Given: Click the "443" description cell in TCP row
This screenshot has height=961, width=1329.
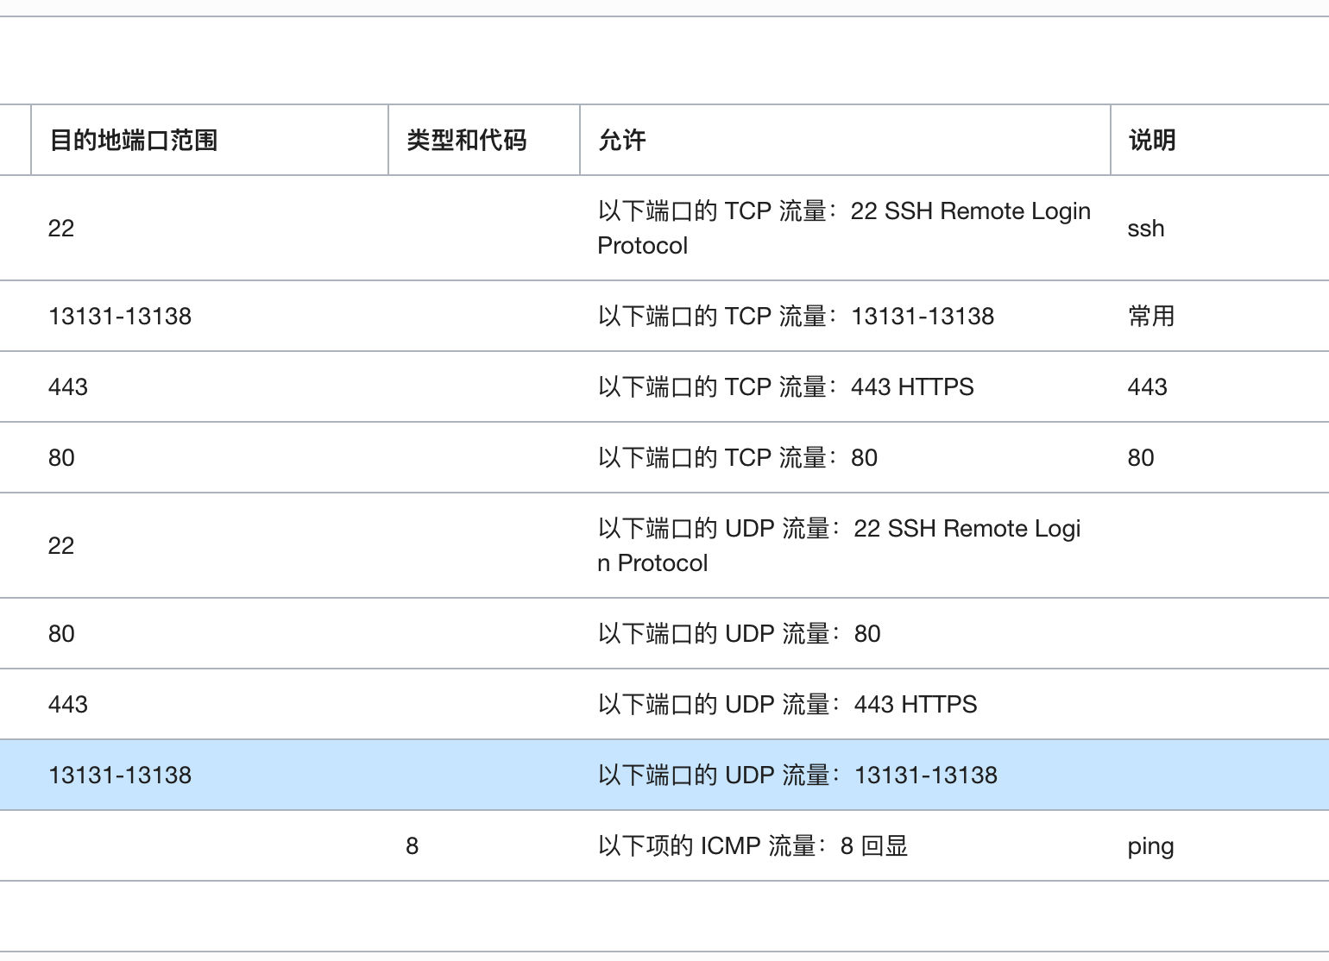Looking at the screenshot, I should (x=1147, y=387).
